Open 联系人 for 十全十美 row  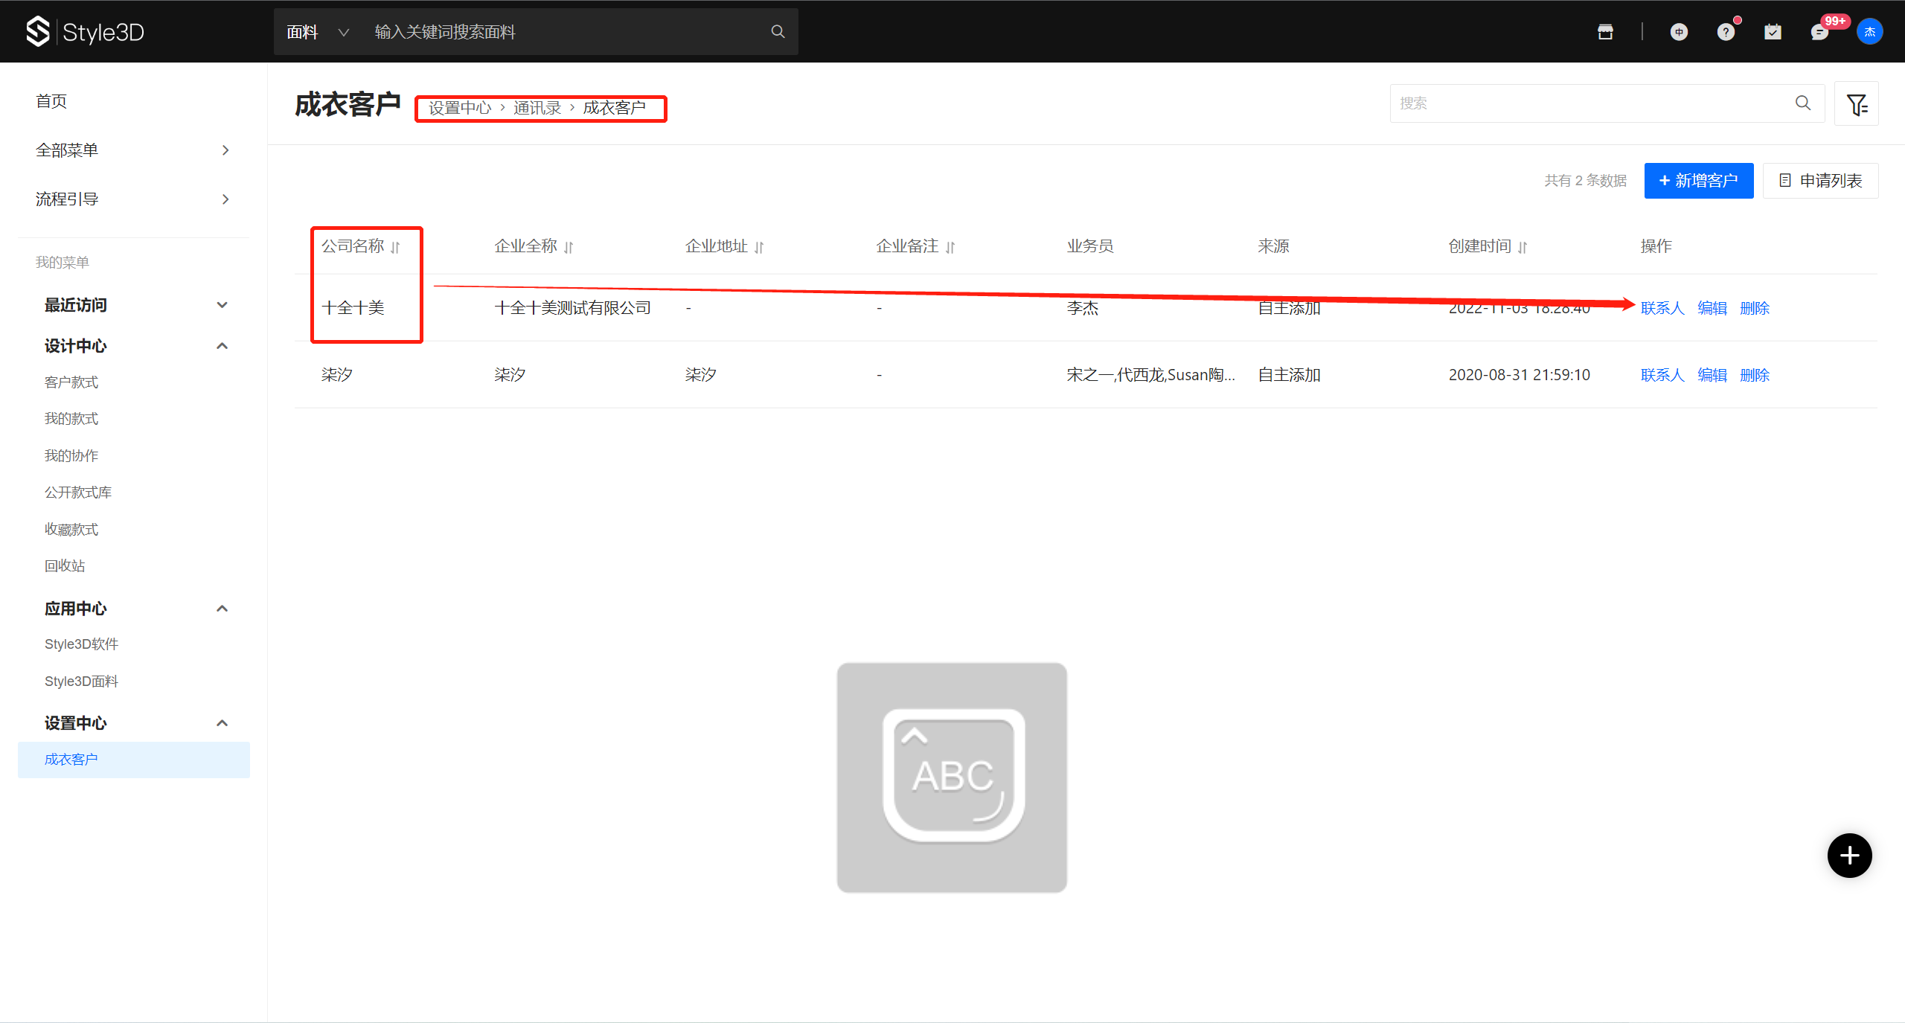tap(1662, 308)
